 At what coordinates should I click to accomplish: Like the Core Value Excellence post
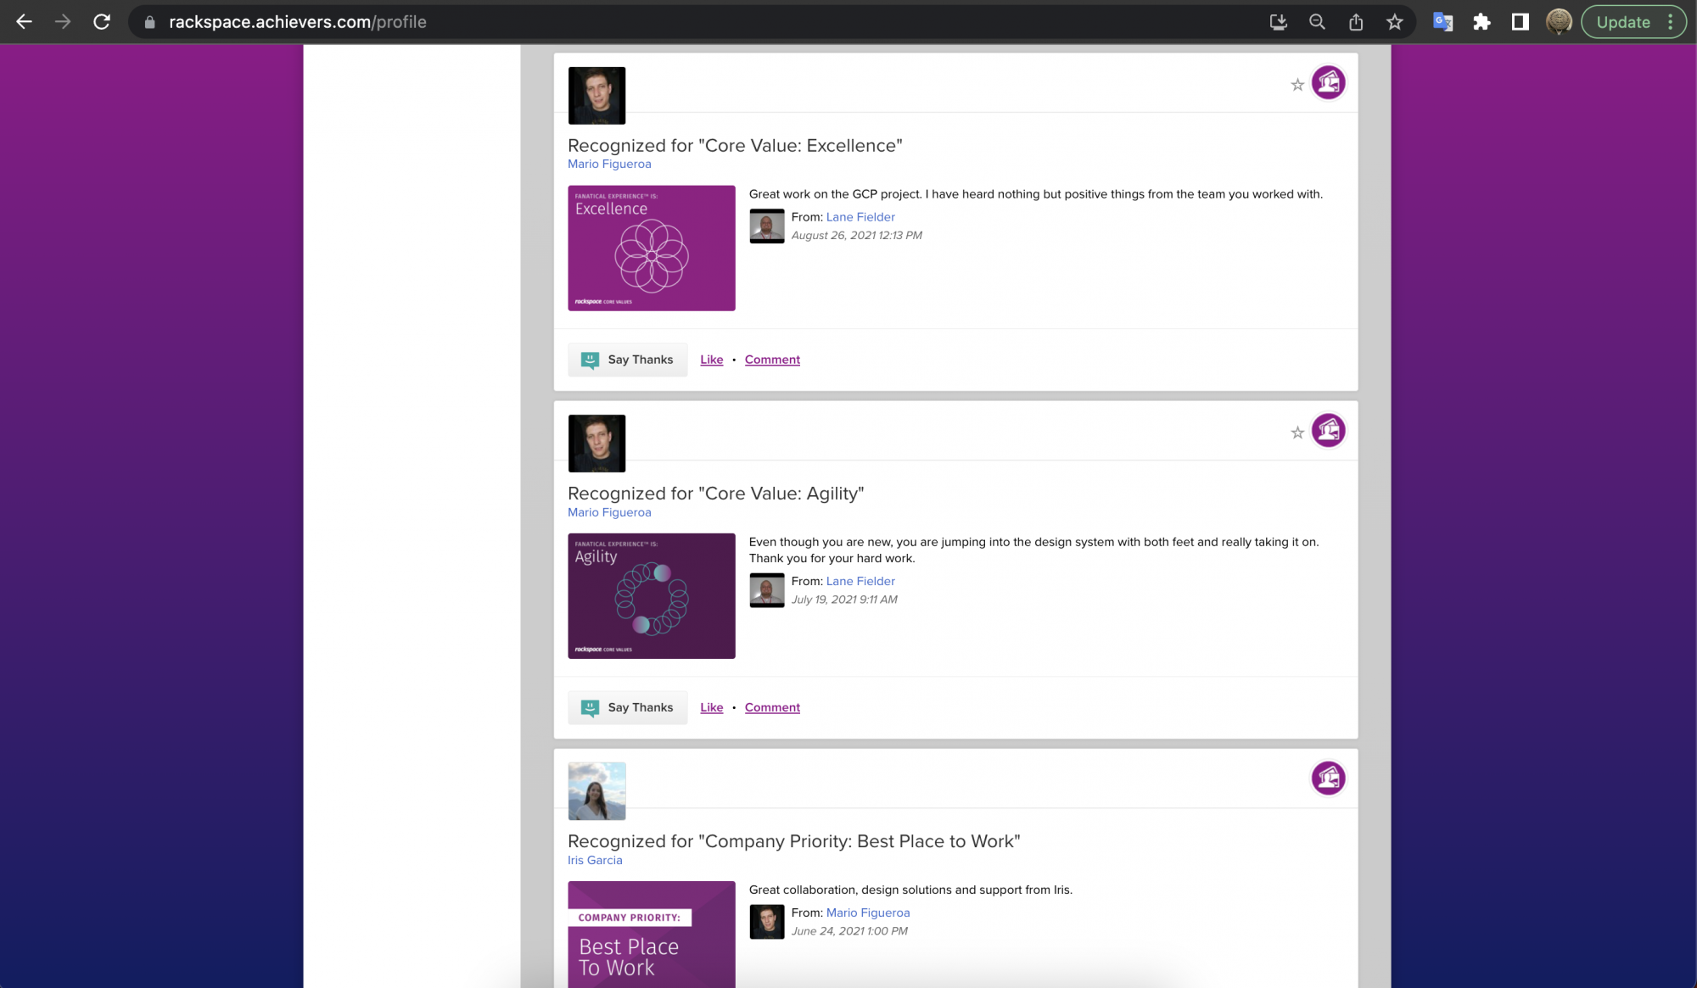pos(711,360)
